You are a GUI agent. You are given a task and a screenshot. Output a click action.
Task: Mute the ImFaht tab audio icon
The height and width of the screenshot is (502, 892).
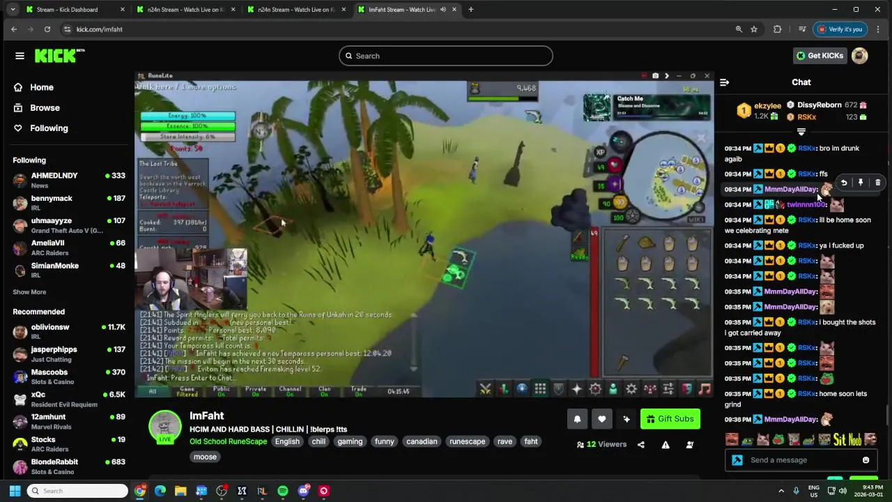point(443,10)
